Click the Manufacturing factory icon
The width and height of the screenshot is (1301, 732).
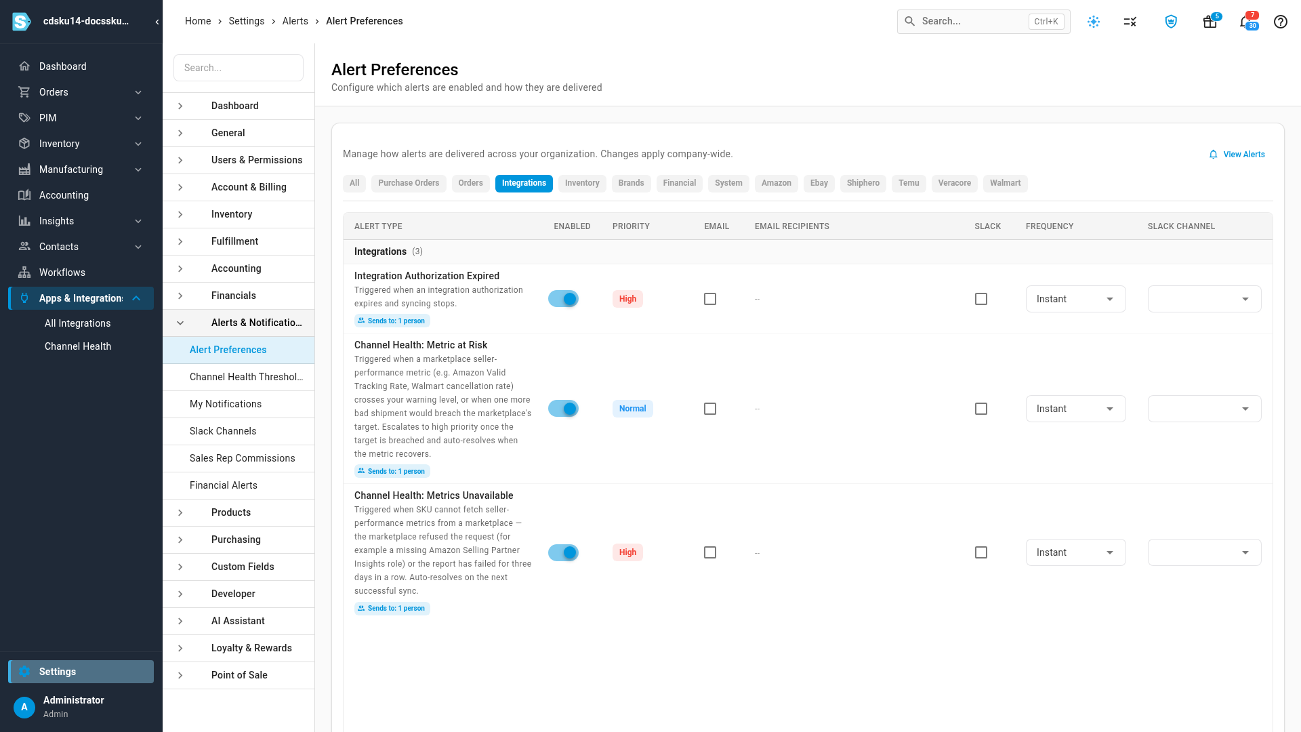pyautogui.click(x=24, y=169)
